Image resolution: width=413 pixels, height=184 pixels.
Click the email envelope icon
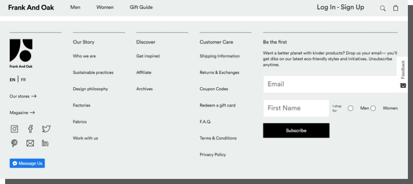(x=30, y=143)
